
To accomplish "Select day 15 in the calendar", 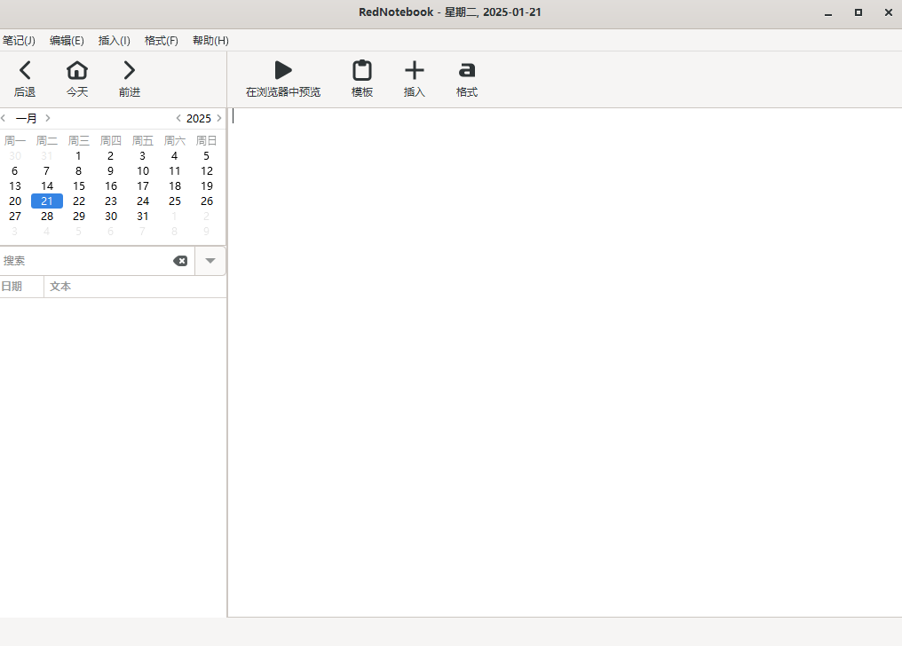I will click(79, 186).
